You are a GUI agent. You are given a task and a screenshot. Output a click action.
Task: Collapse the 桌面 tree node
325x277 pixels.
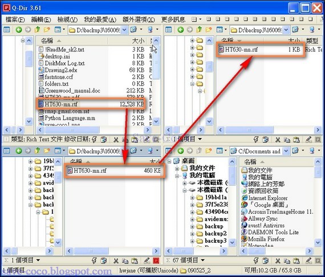169,161
